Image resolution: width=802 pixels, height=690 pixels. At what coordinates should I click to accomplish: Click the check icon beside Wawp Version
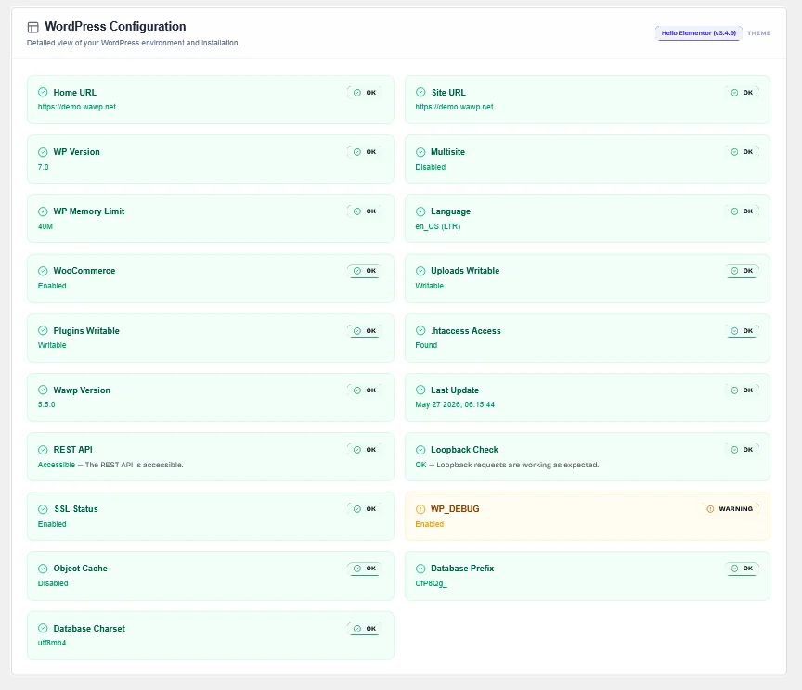(43, 390)
